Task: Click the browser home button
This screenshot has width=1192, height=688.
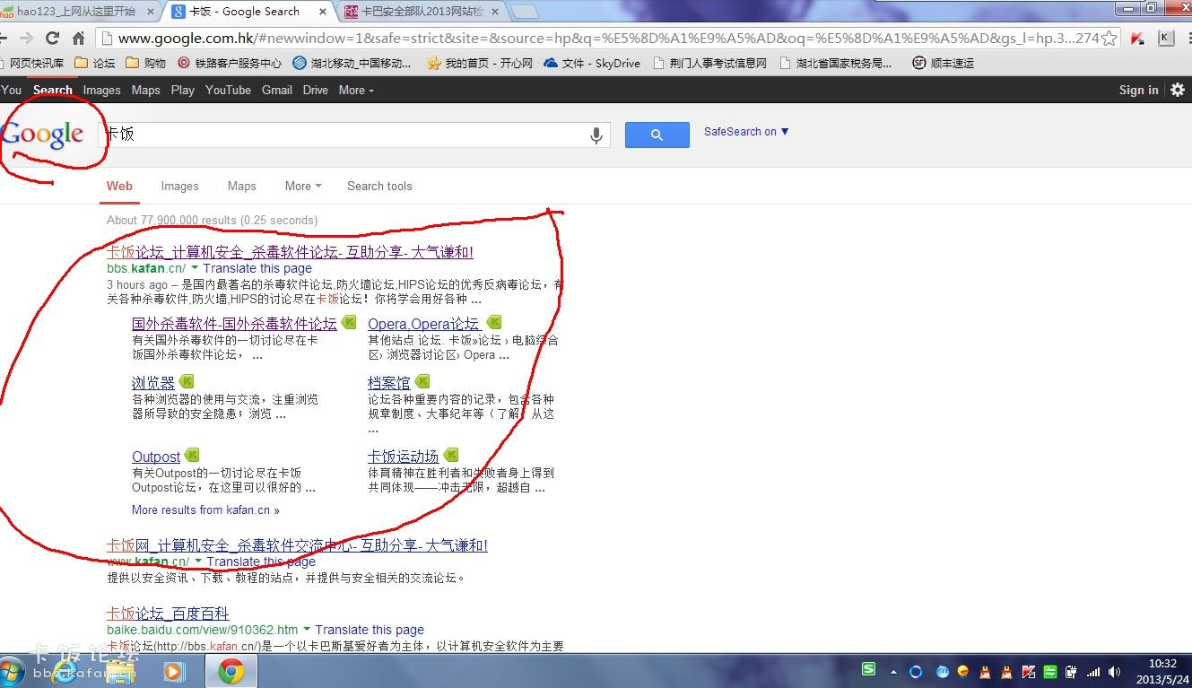Action: (79, 39)
